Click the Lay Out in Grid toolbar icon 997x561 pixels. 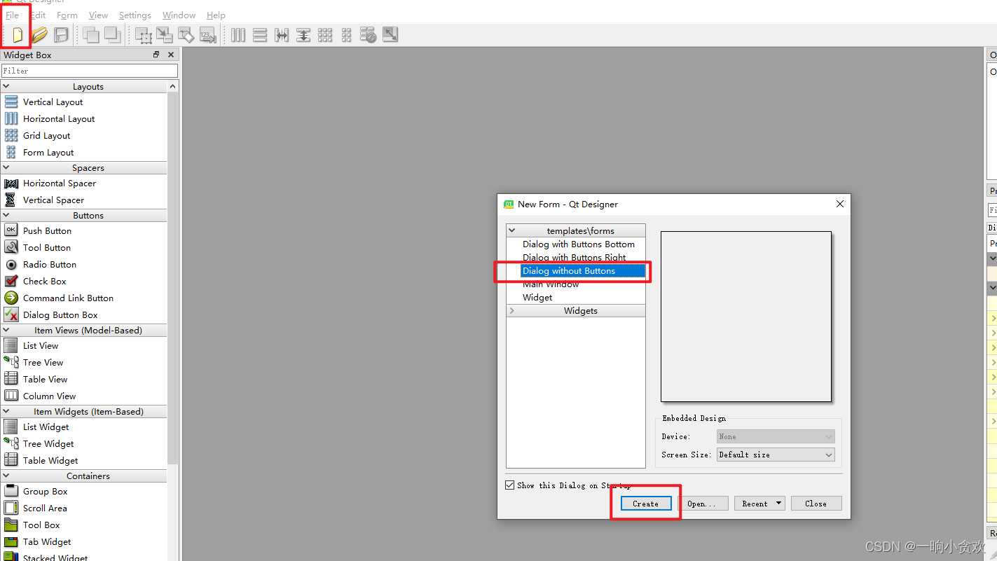point(325,34)
